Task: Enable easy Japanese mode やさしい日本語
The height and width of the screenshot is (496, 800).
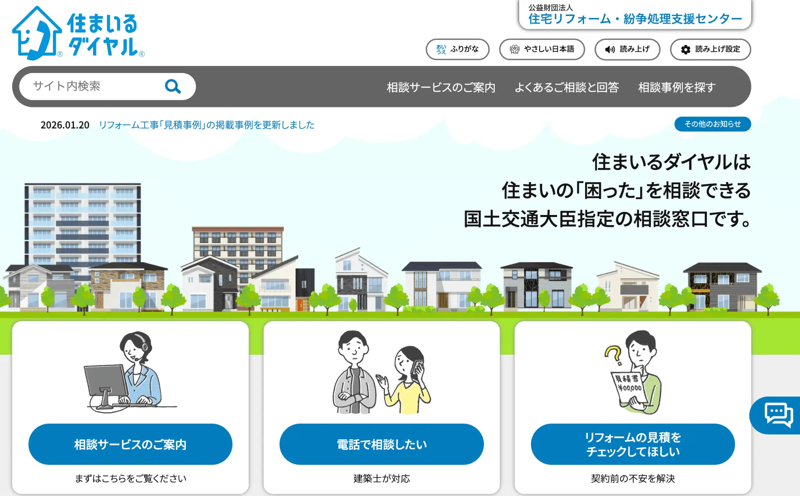Action: click(x=541, y=49)
